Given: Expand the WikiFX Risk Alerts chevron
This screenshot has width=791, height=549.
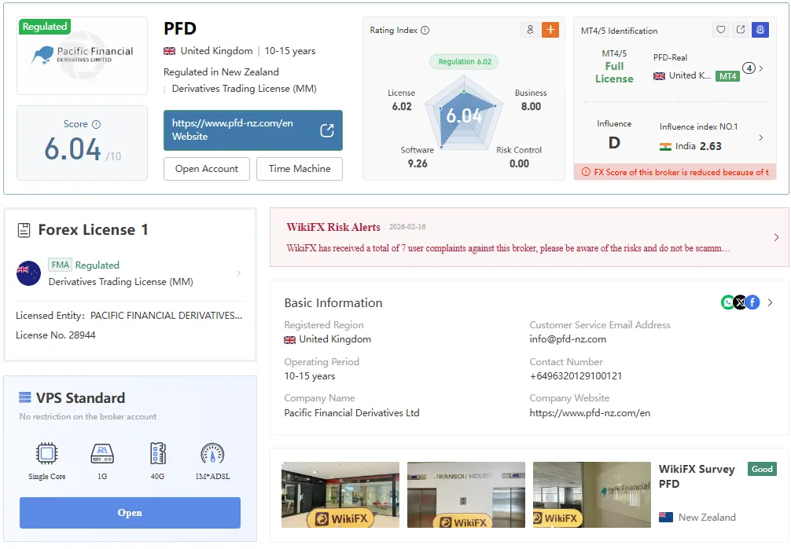Looking at the screenshot, I should (776, 237).
